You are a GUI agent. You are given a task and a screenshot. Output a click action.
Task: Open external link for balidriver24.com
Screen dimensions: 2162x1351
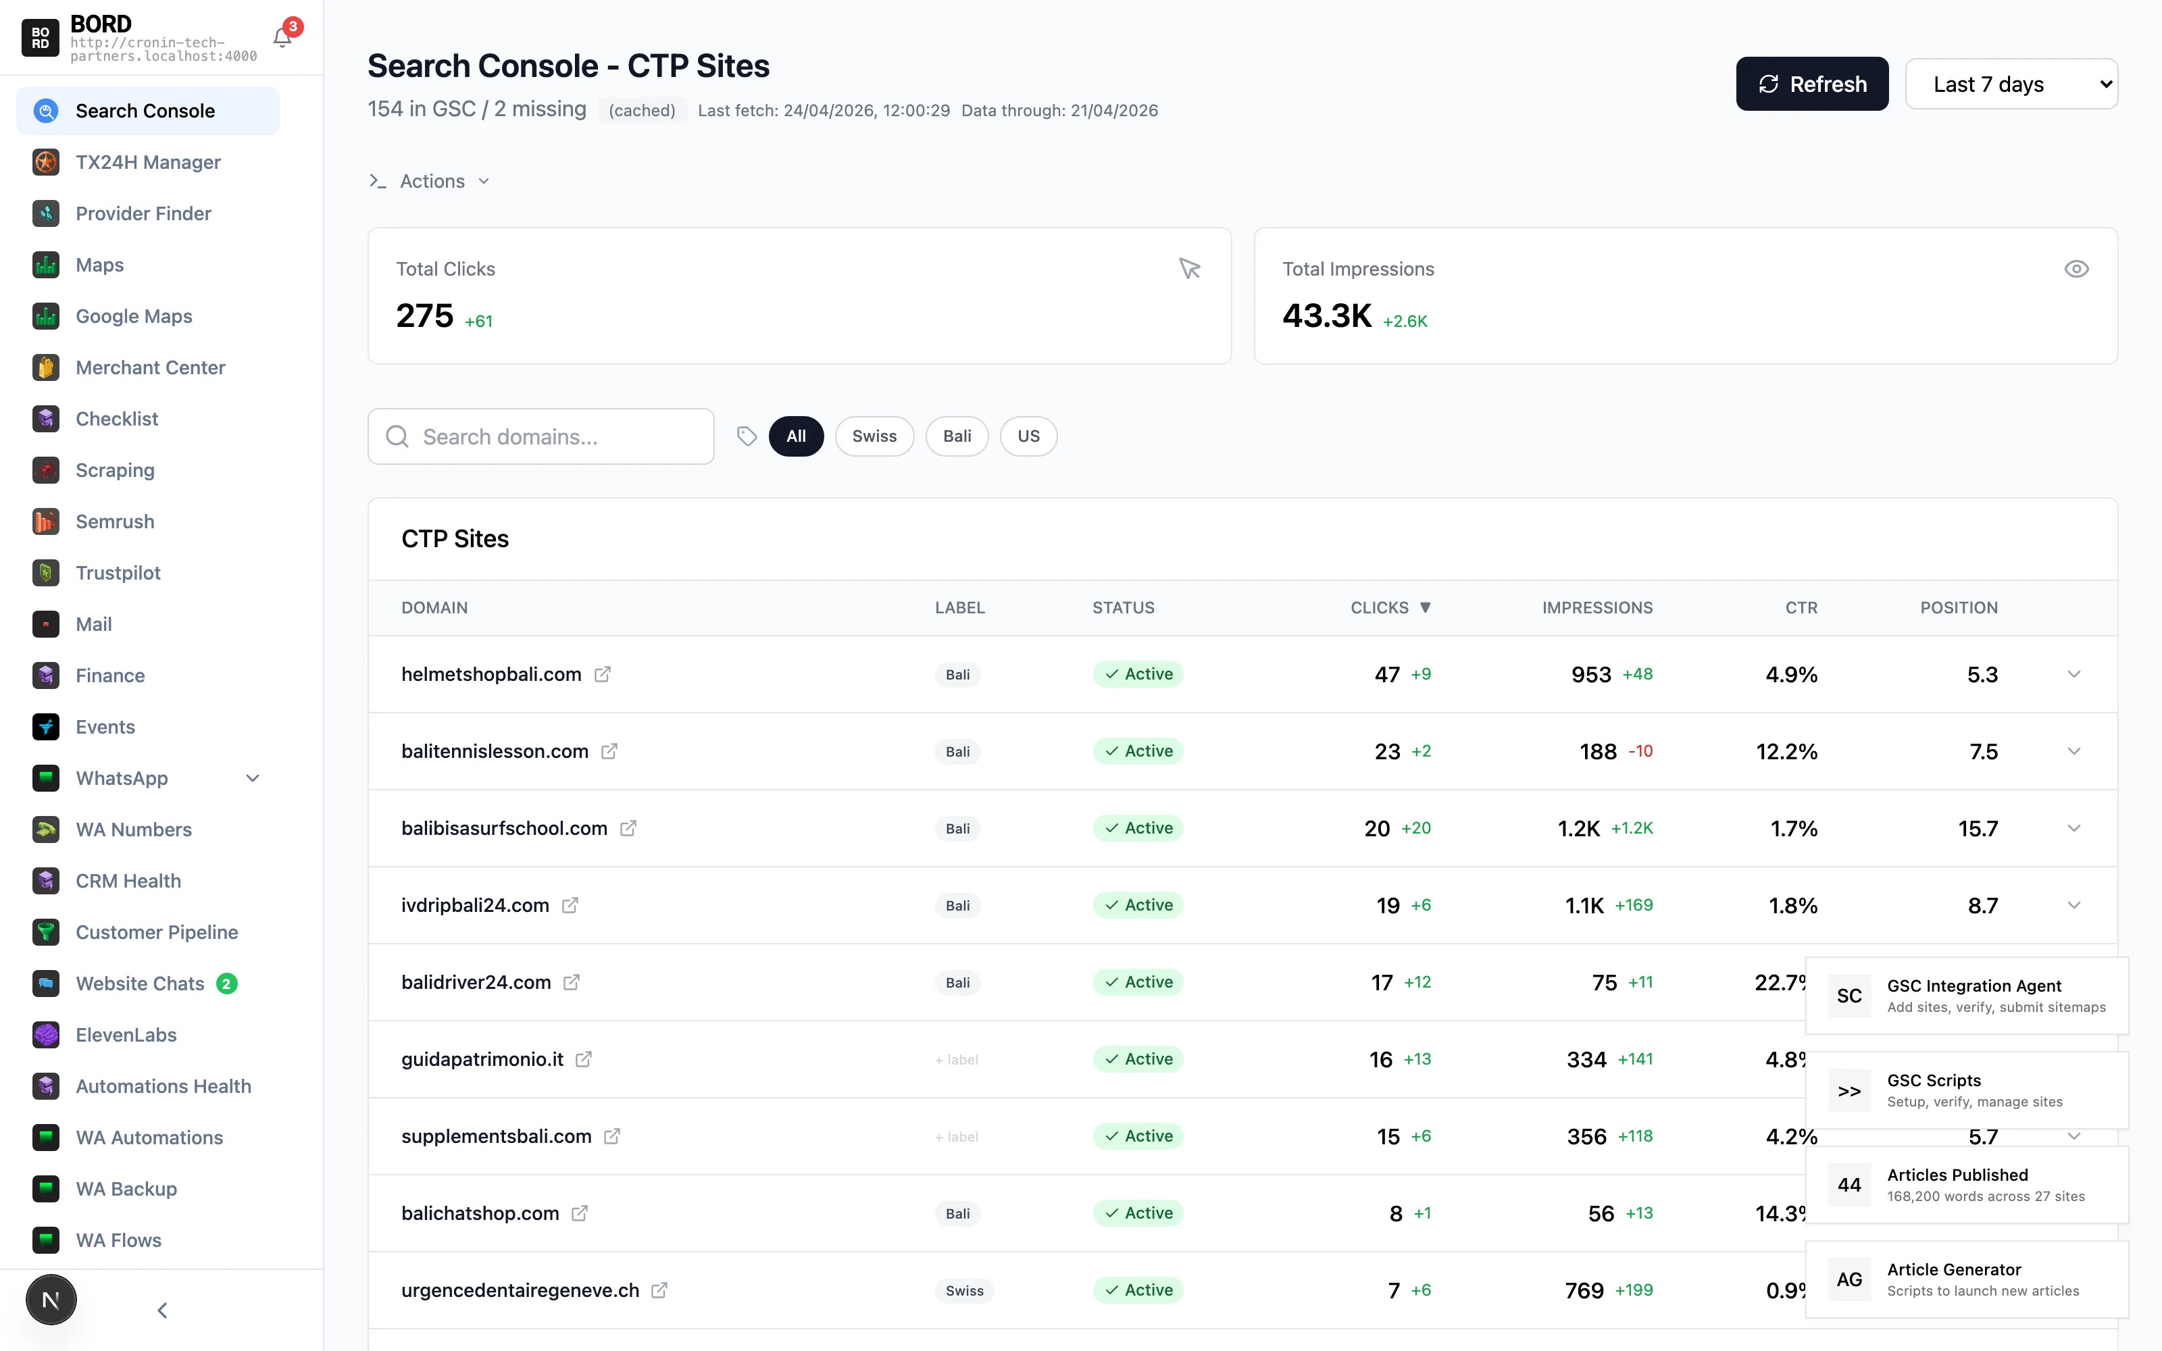point(571,982)
